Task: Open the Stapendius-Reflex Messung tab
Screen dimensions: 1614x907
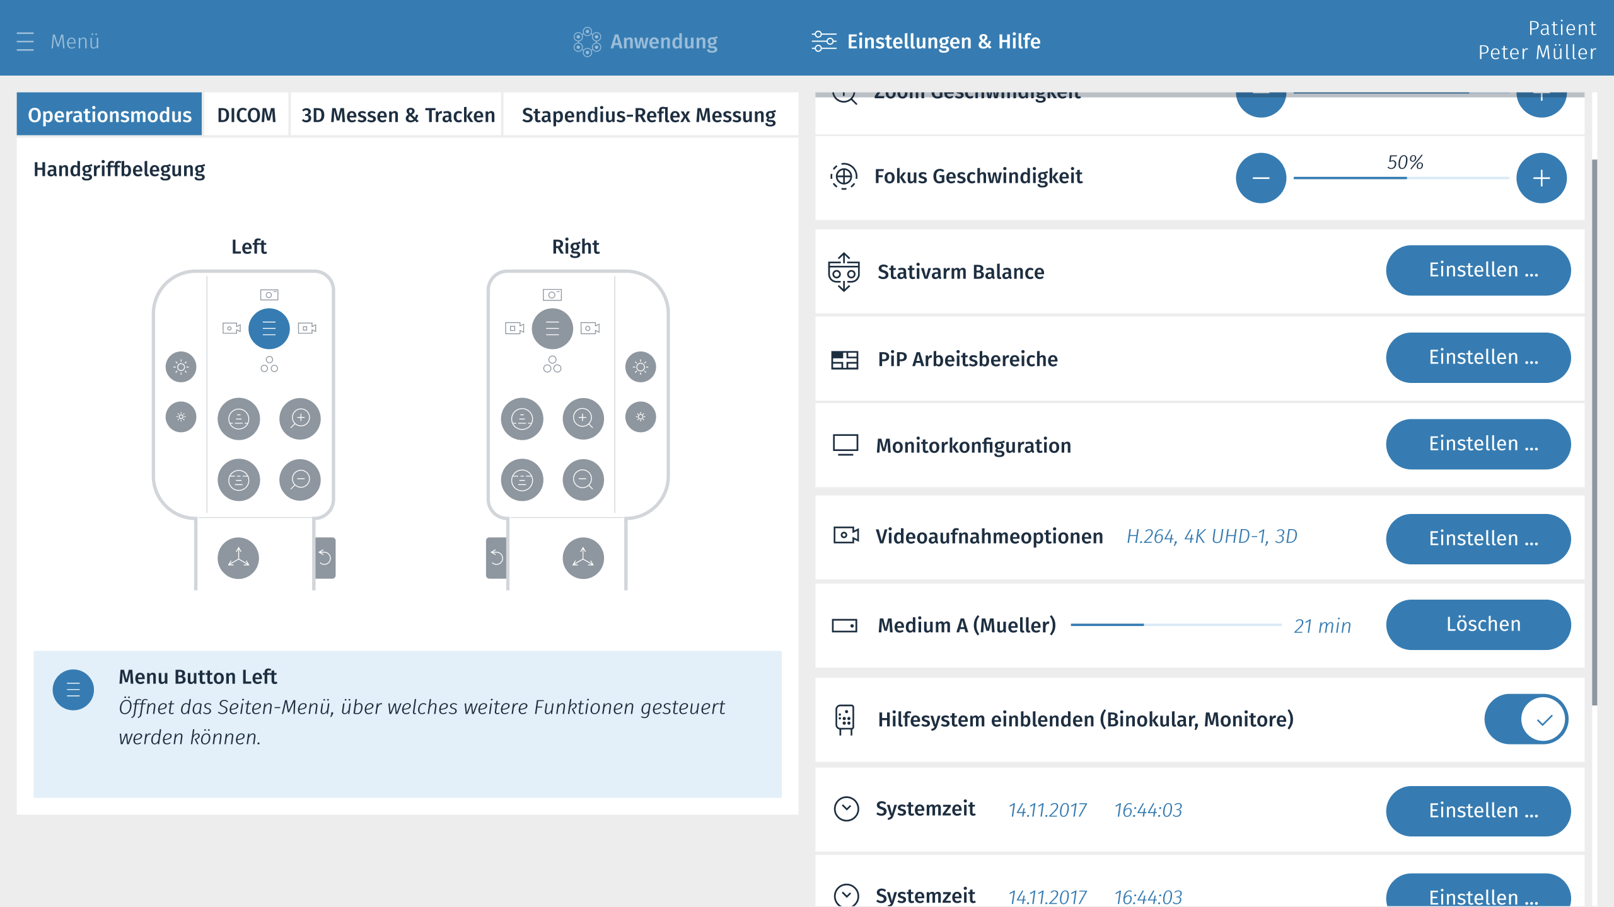Action: [649, 115]
